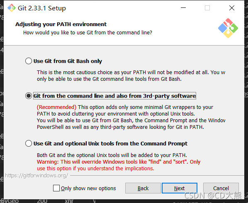Enable Only show new options checkbox
The width and height of the screenshot is (248, 203).
(x=56, y=188)
